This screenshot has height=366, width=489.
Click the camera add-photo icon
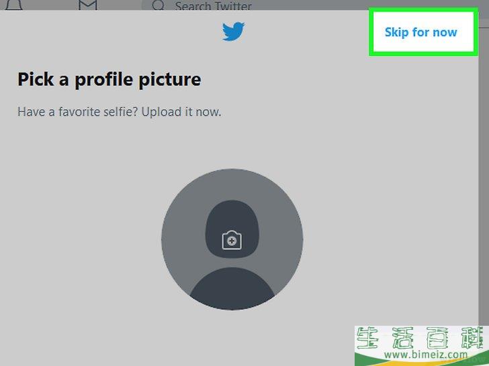click(x=232, y=240)
